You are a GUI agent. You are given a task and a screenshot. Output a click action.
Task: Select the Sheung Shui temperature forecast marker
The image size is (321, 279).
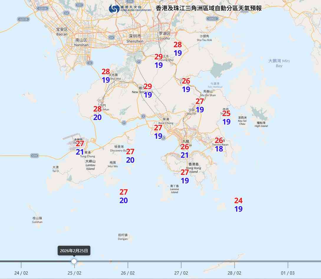tap(158, 60)
